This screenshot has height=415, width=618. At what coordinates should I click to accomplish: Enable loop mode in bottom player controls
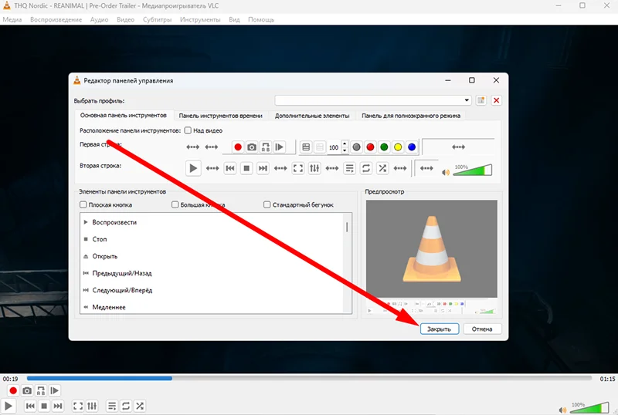pos(126,406)
